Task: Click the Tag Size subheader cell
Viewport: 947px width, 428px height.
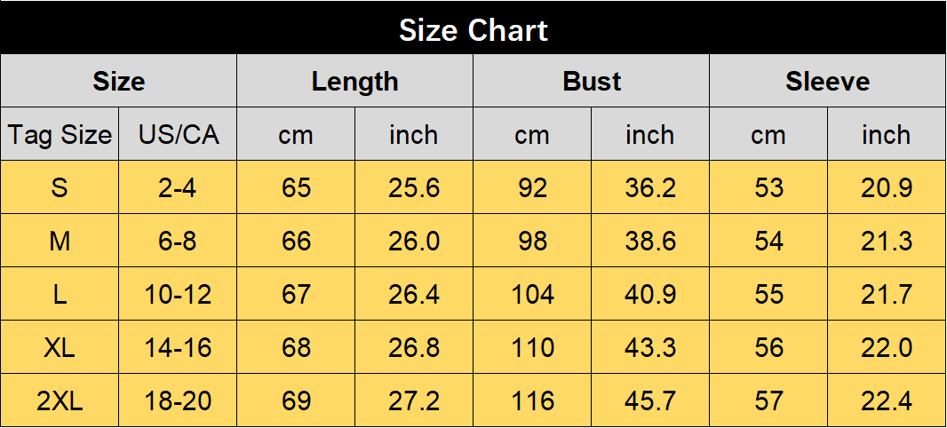Action: click(x=60, y=134)
